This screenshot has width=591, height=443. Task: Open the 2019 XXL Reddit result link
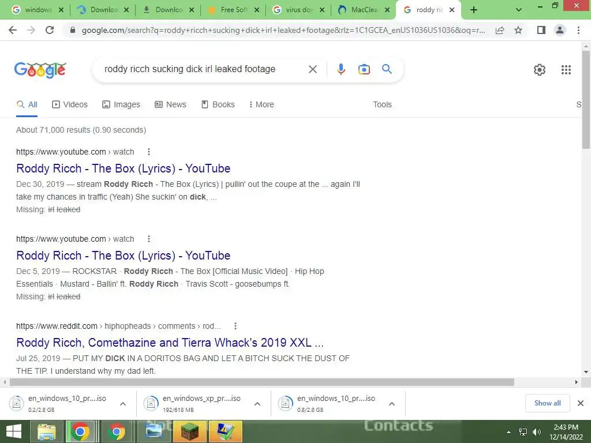click(170, 343)
